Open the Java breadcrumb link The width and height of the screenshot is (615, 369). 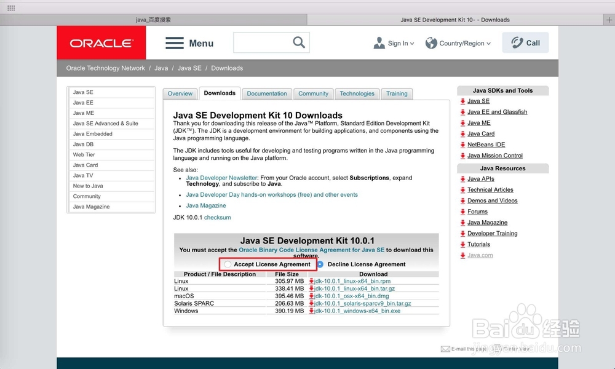(161, 68)
